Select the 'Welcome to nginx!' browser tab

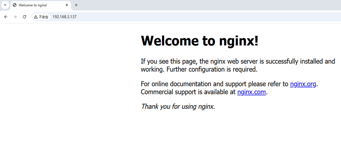(41, 5)
